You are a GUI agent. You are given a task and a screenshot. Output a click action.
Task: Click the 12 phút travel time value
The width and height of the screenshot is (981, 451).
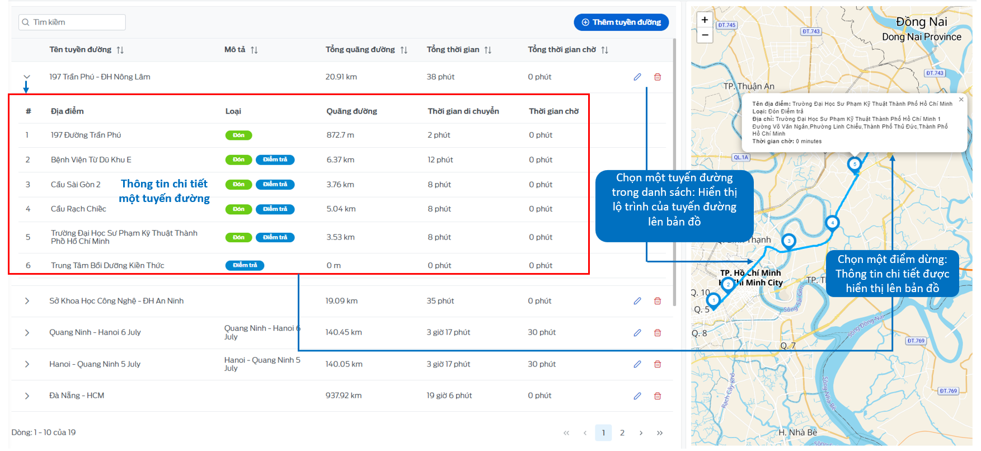pos(440,159)
